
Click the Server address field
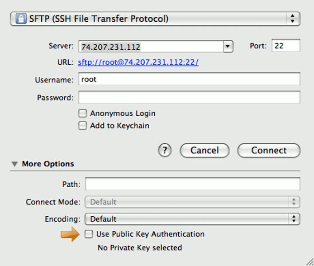click(x=151, y=46)
